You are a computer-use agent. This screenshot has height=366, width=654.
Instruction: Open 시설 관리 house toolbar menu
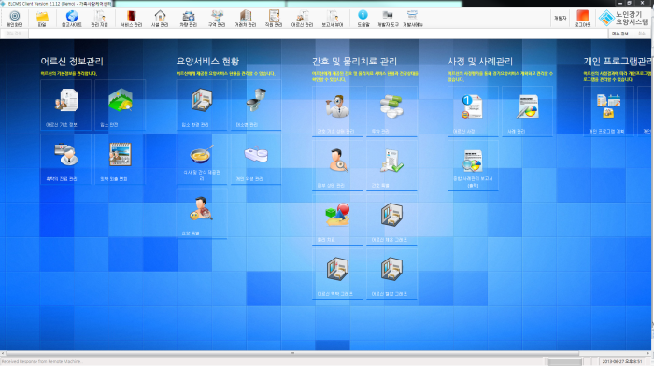click(x=160, y=19)
